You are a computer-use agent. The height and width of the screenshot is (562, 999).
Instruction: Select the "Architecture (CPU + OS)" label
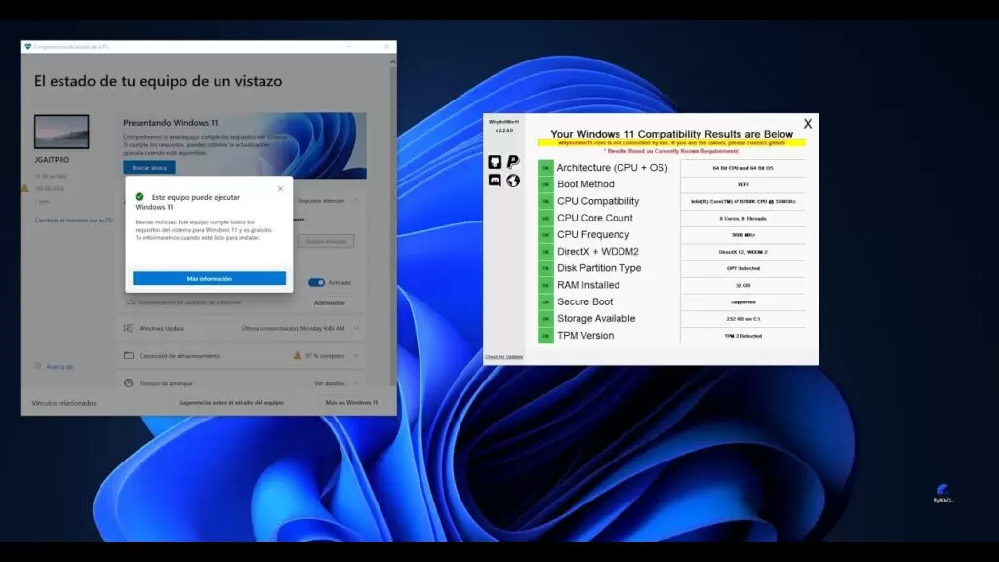[x=613, y=168]
